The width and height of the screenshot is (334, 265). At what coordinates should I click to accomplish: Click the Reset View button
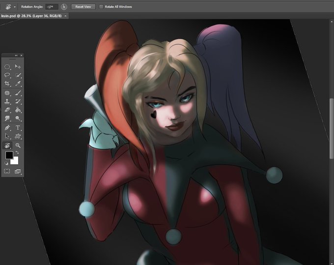[83, 7]
